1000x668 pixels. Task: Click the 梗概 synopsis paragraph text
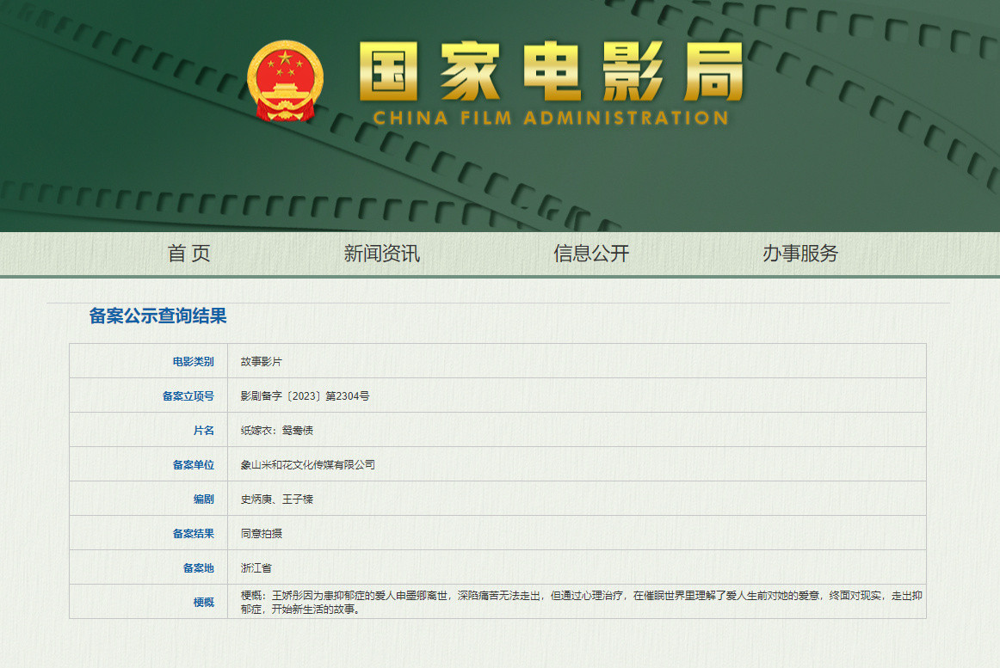click(577, 602)
